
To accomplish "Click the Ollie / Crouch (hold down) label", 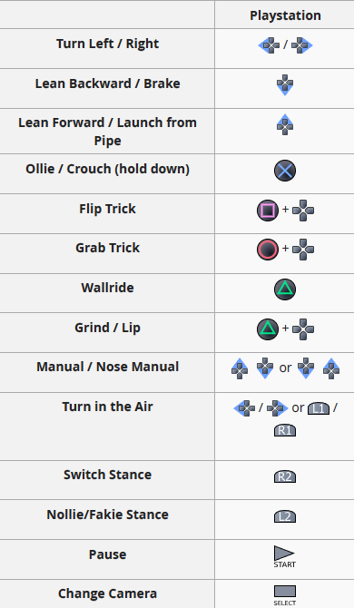I will tap(107, 169).
